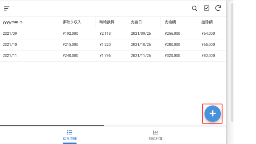The image size is (256, 144).
Task: Toggle the multi-select checkbox icon
Action: 206,8
